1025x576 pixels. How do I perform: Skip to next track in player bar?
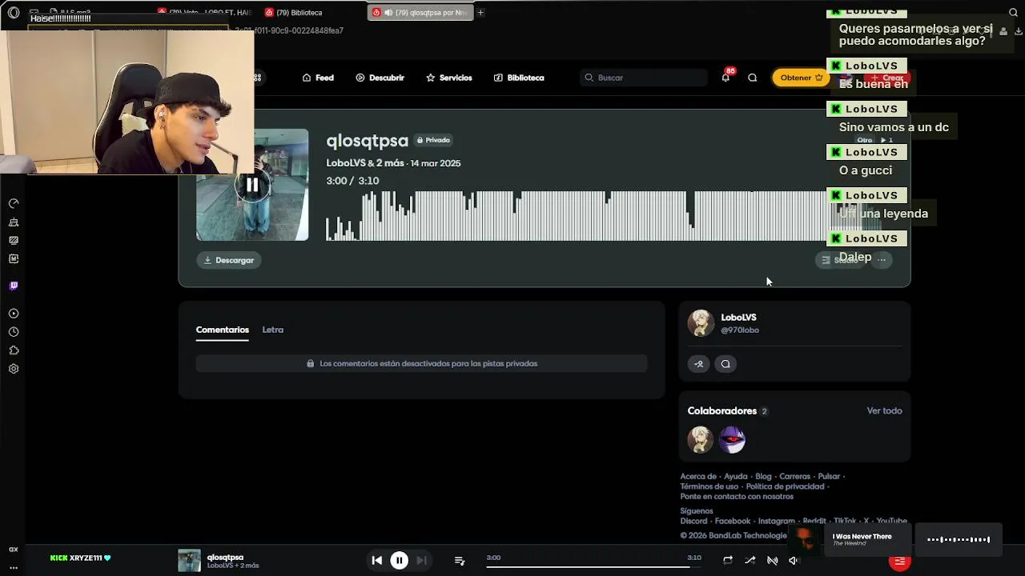point(421,561)
